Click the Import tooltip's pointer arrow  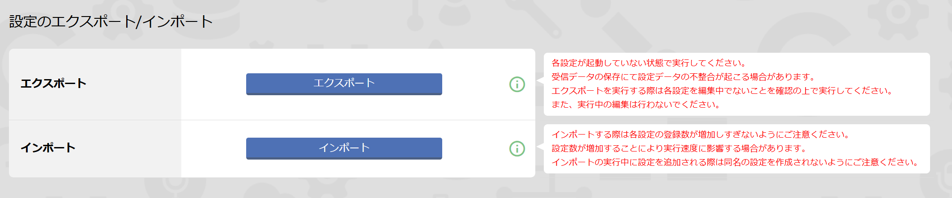coord(540,147)
